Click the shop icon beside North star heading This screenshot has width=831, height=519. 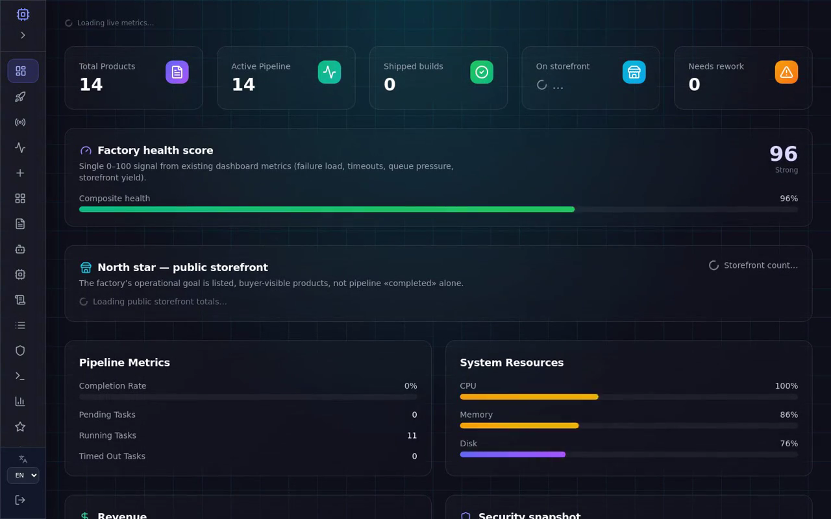tap(86, 267)
